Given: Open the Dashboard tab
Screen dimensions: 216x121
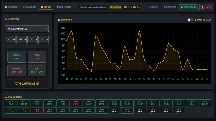Looking at the screenshot, I should click(x=11, y=7).
